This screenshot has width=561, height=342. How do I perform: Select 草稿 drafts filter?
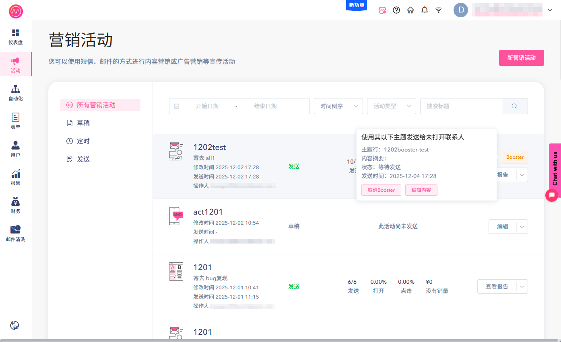(x=83, y=123)
